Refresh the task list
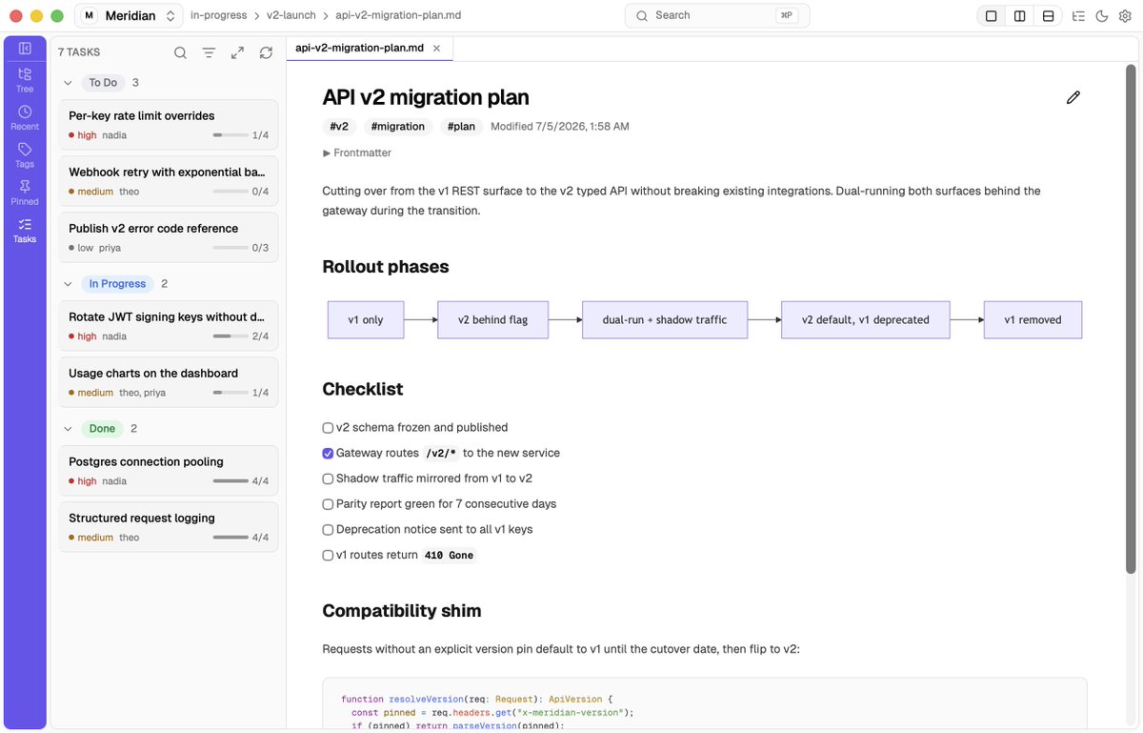 click(x=266, y=52)
